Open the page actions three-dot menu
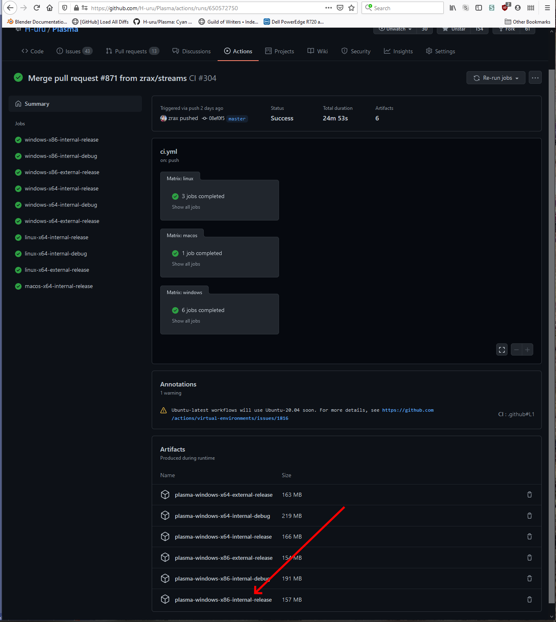Image resolution: width=556 pixels, height=622 pixels. click(329, 8)
